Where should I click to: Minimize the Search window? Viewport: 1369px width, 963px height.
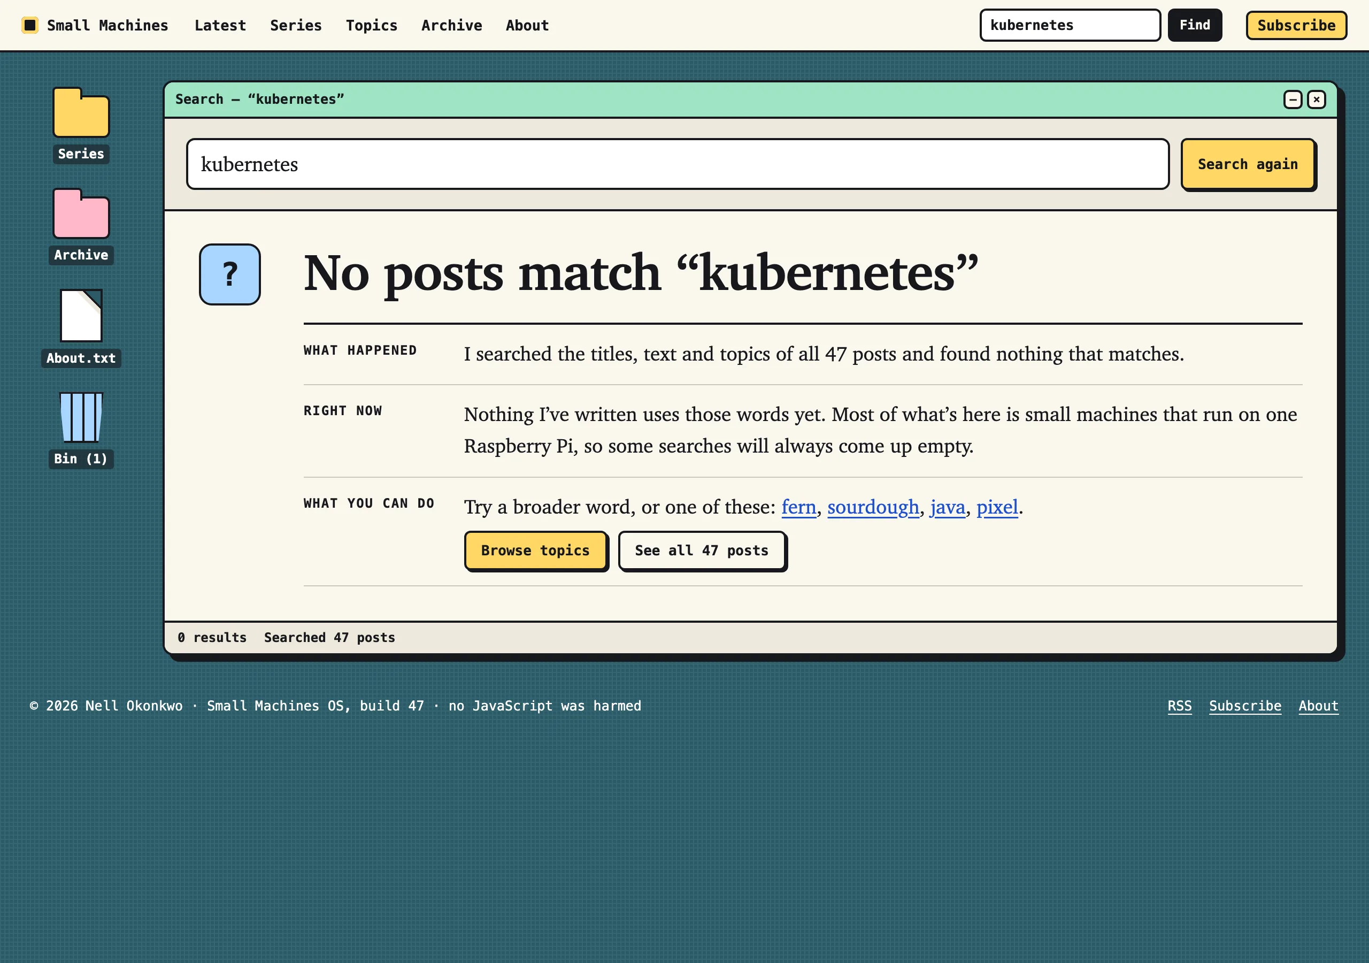(1293, 99)
